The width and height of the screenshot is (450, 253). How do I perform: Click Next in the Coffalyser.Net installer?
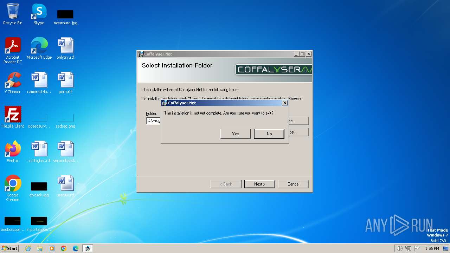259,184
